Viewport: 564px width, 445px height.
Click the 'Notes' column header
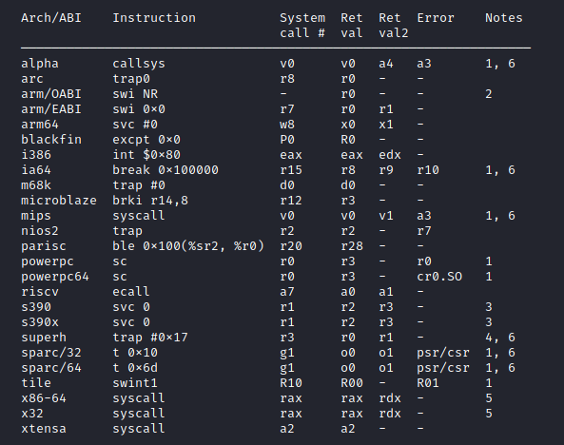click(x=503, y=18)
